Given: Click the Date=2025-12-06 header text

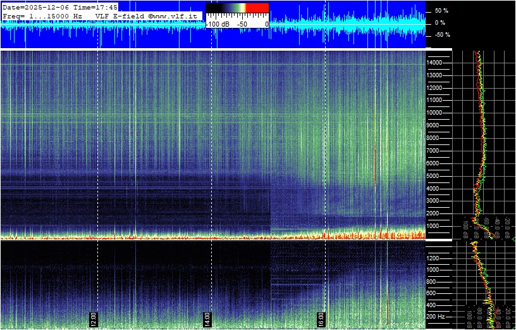Looking at the screenshot, I should (35, 7).
